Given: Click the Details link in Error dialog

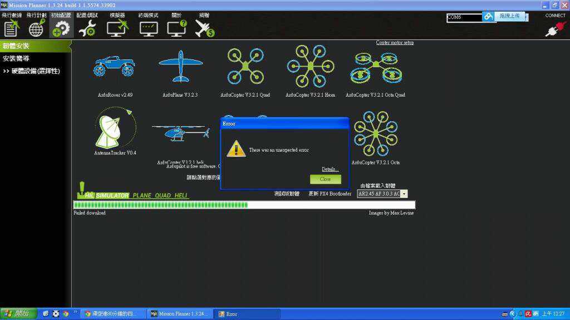Looking at the screenshot, I should [330, 169].
